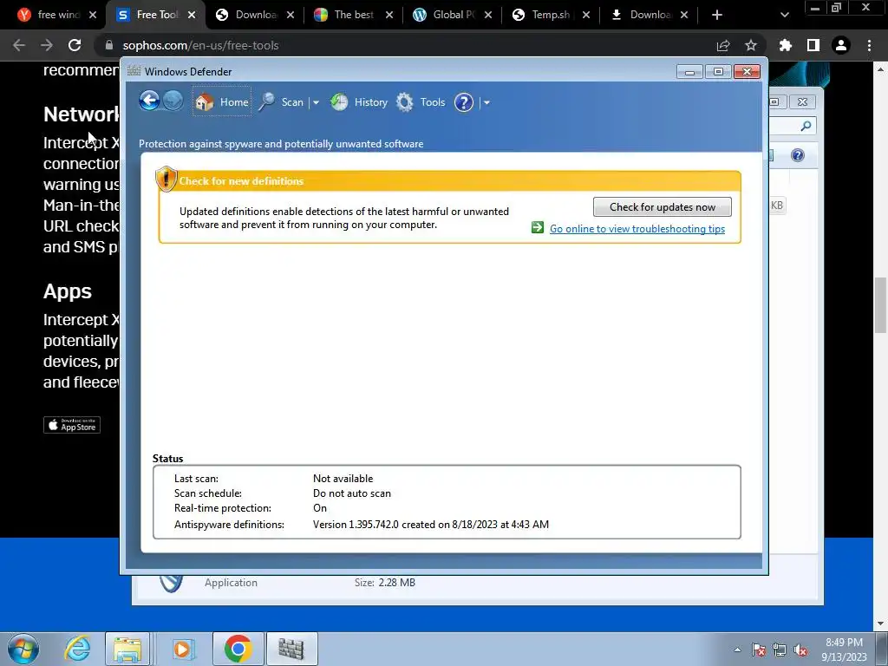Switch to the 'The best' browser tab
This screenshot has width=888, height=666.
[354, 15]
